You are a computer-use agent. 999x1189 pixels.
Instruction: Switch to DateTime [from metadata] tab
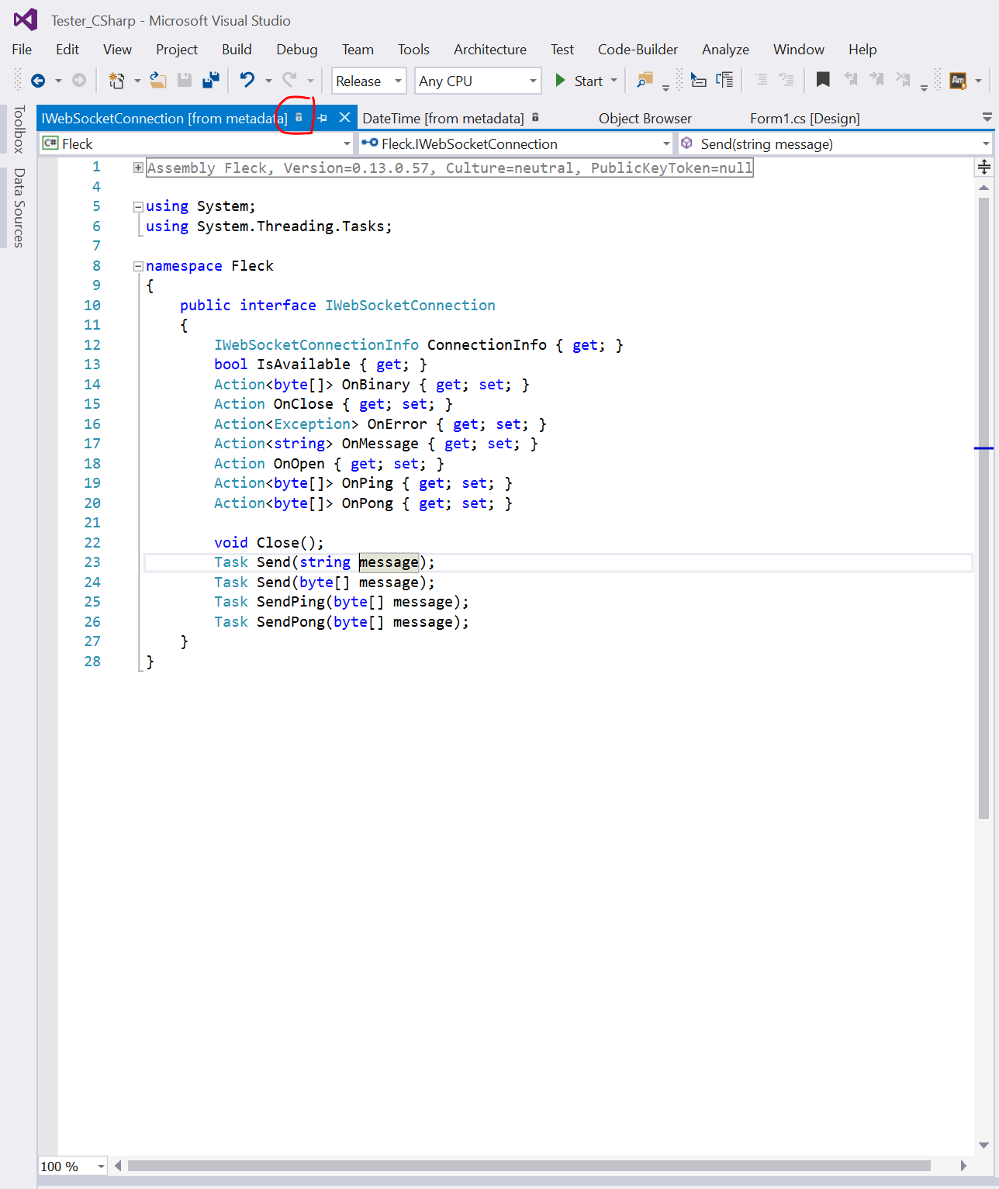pos(443,119)
